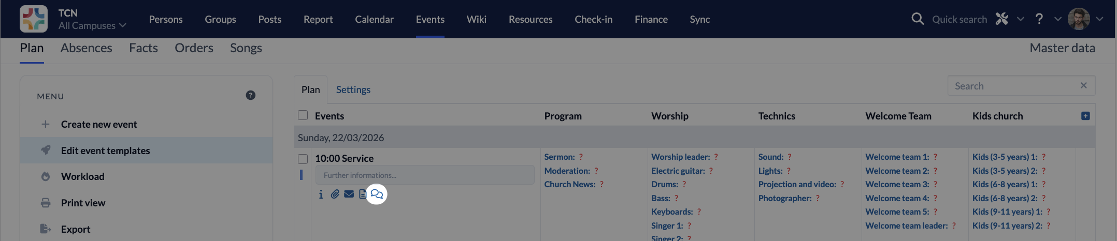Expand the user avatar menu chevron

[1099, 19]
